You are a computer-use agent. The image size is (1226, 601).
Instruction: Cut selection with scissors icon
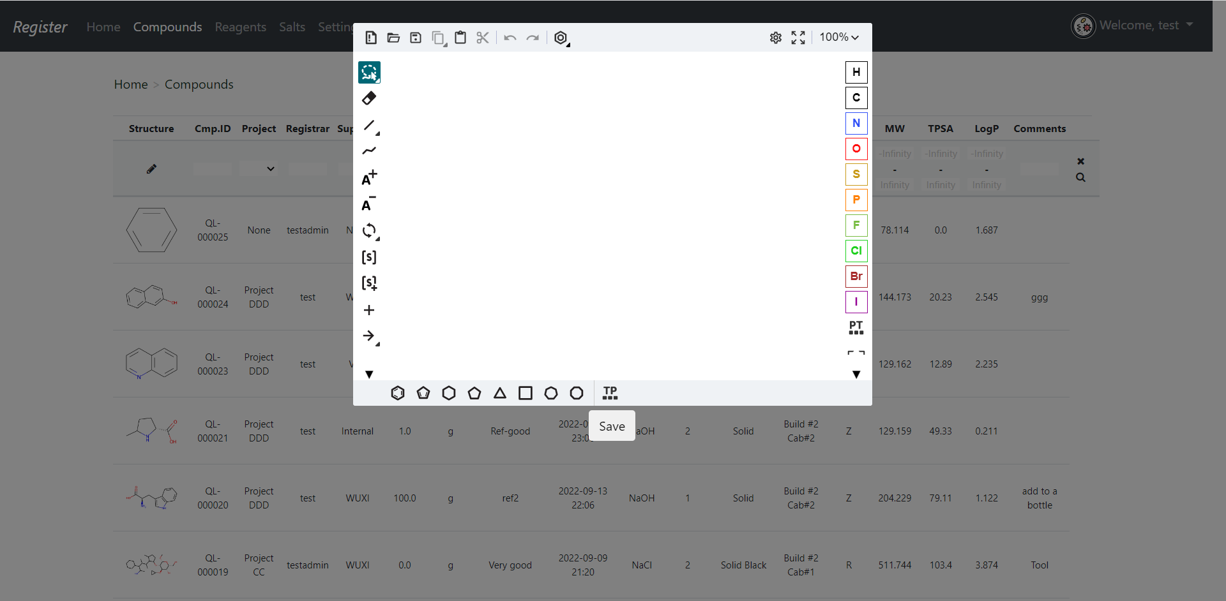click(x=483, y=38)
